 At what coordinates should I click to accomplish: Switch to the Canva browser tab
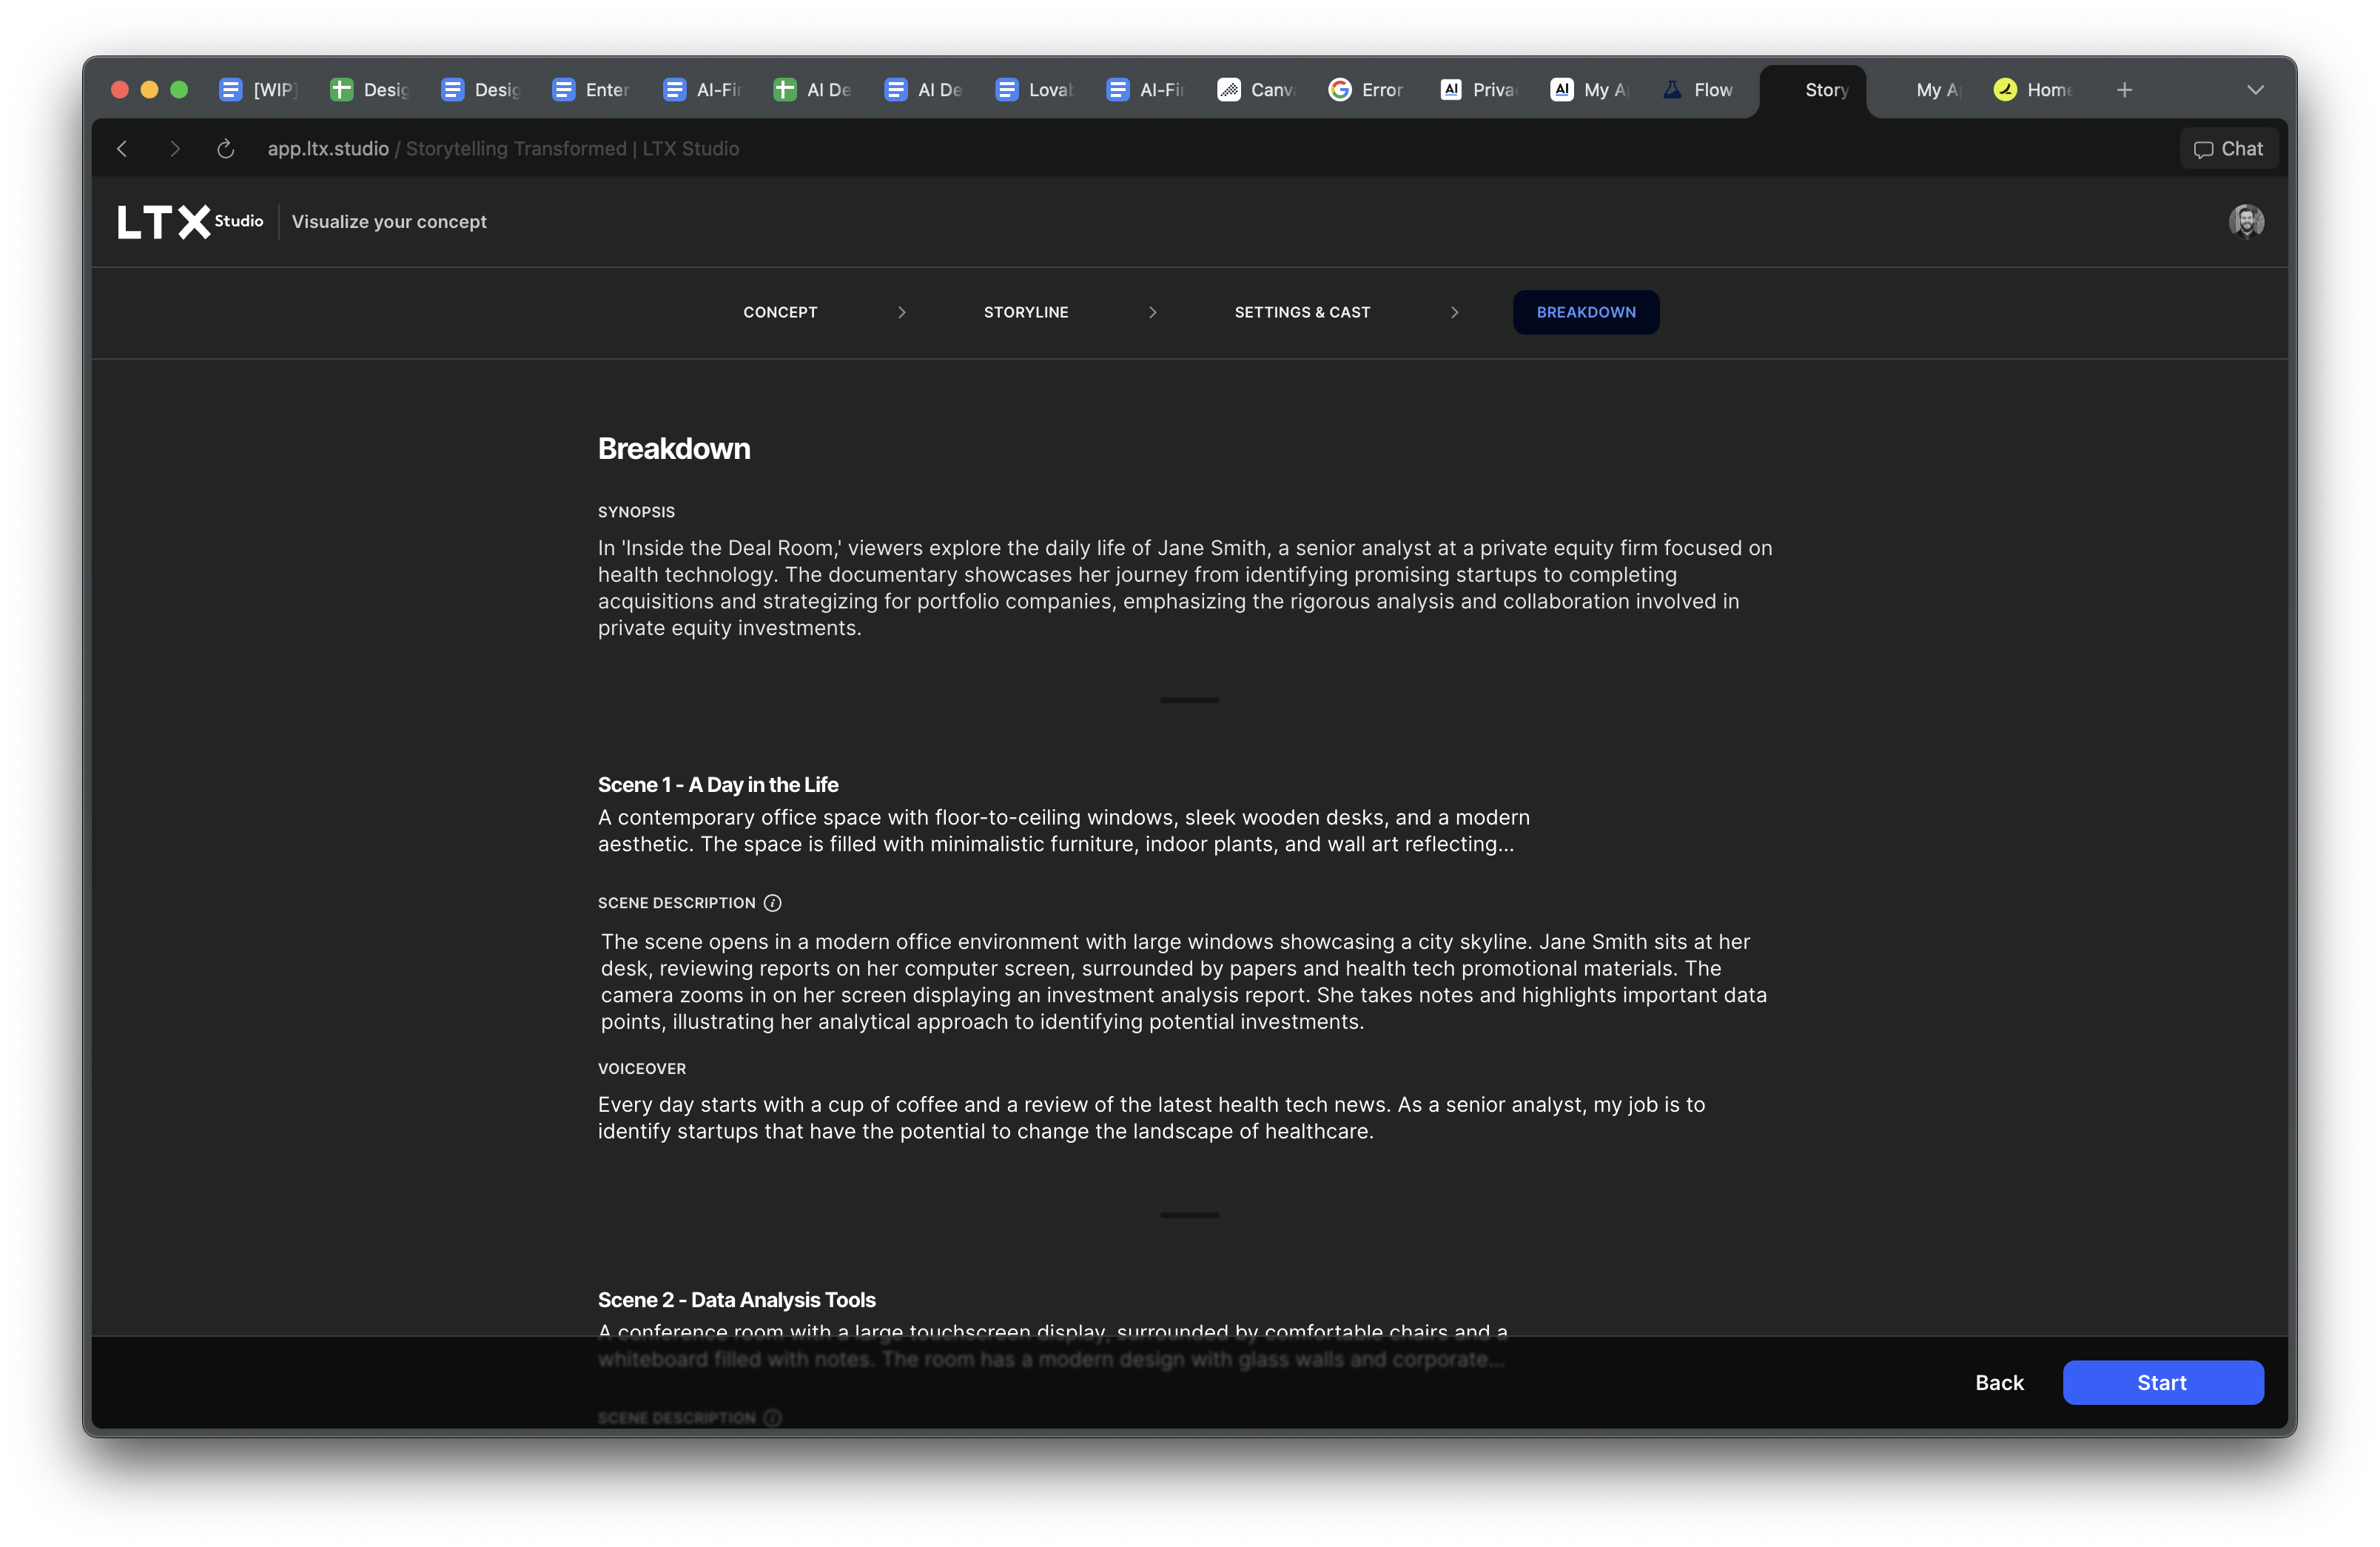(x=1257, y=90)
